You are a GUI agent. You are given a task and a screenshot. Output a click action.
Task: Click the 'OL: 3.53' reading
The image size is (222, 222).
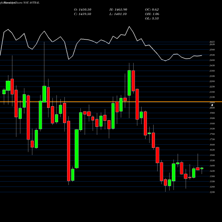click(152, 19)
